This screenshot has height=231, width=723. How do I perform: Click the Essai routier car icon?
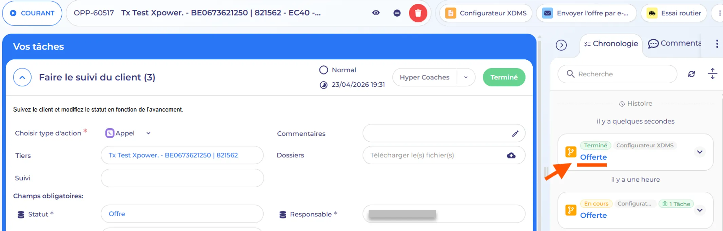tap(652, 13)
